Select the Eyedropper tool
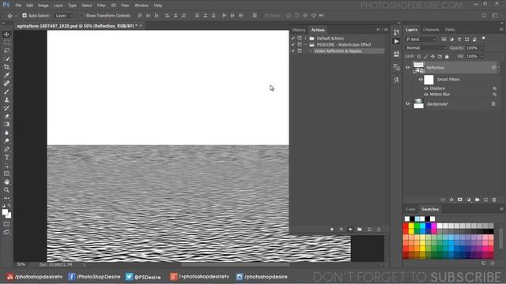 (x=6, y=76)
